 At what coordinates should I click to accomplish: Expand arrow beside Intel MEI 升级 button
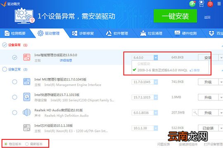[x=221, y=82]
